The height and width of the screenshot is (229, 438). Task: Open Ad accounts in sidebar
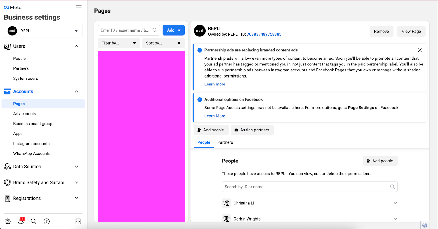pos(25,114)
